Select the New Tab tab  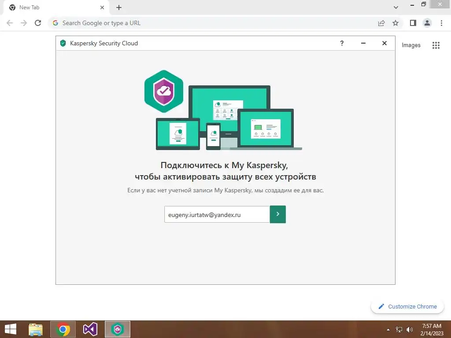pos(57,7)
